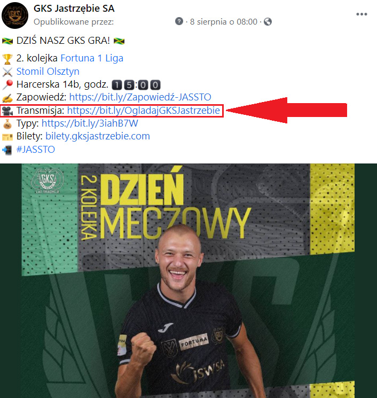Open the three-dot post options menu
Image resolution: width=377 pixels, height=398 pixels.
click(362, 14)
